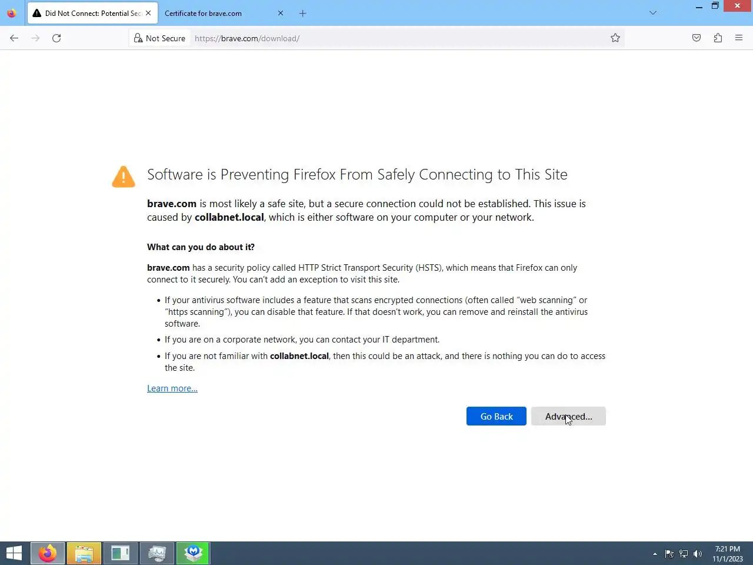
Task: Reload the current page
Action: pyautogui.click(x=56, y=38)
